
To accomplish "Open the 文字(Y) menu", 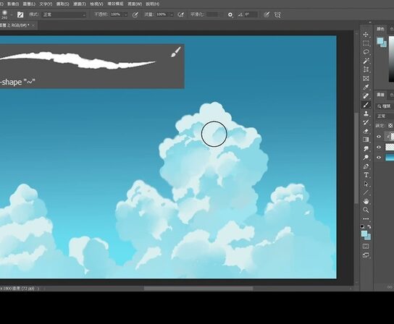I will tap(46, 4).
